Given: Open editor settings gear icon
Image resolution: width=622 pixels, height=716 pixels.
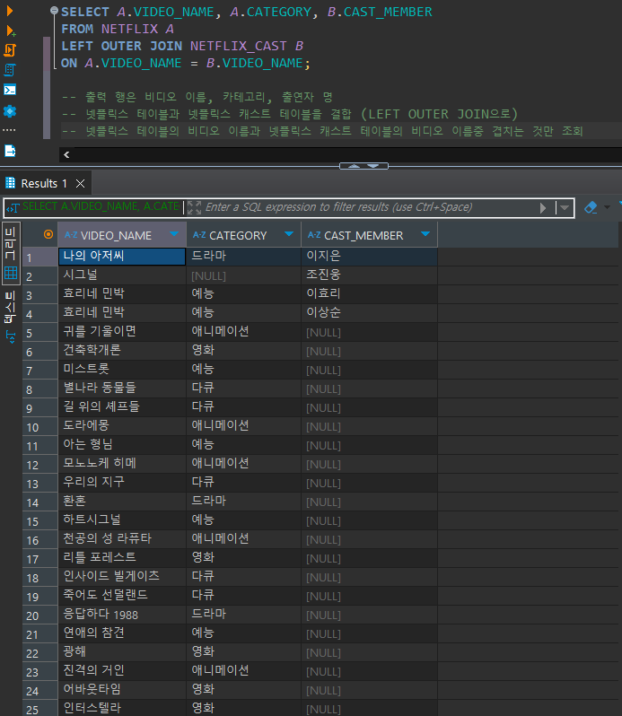Looking at the screenshot, I should [10, 111].
